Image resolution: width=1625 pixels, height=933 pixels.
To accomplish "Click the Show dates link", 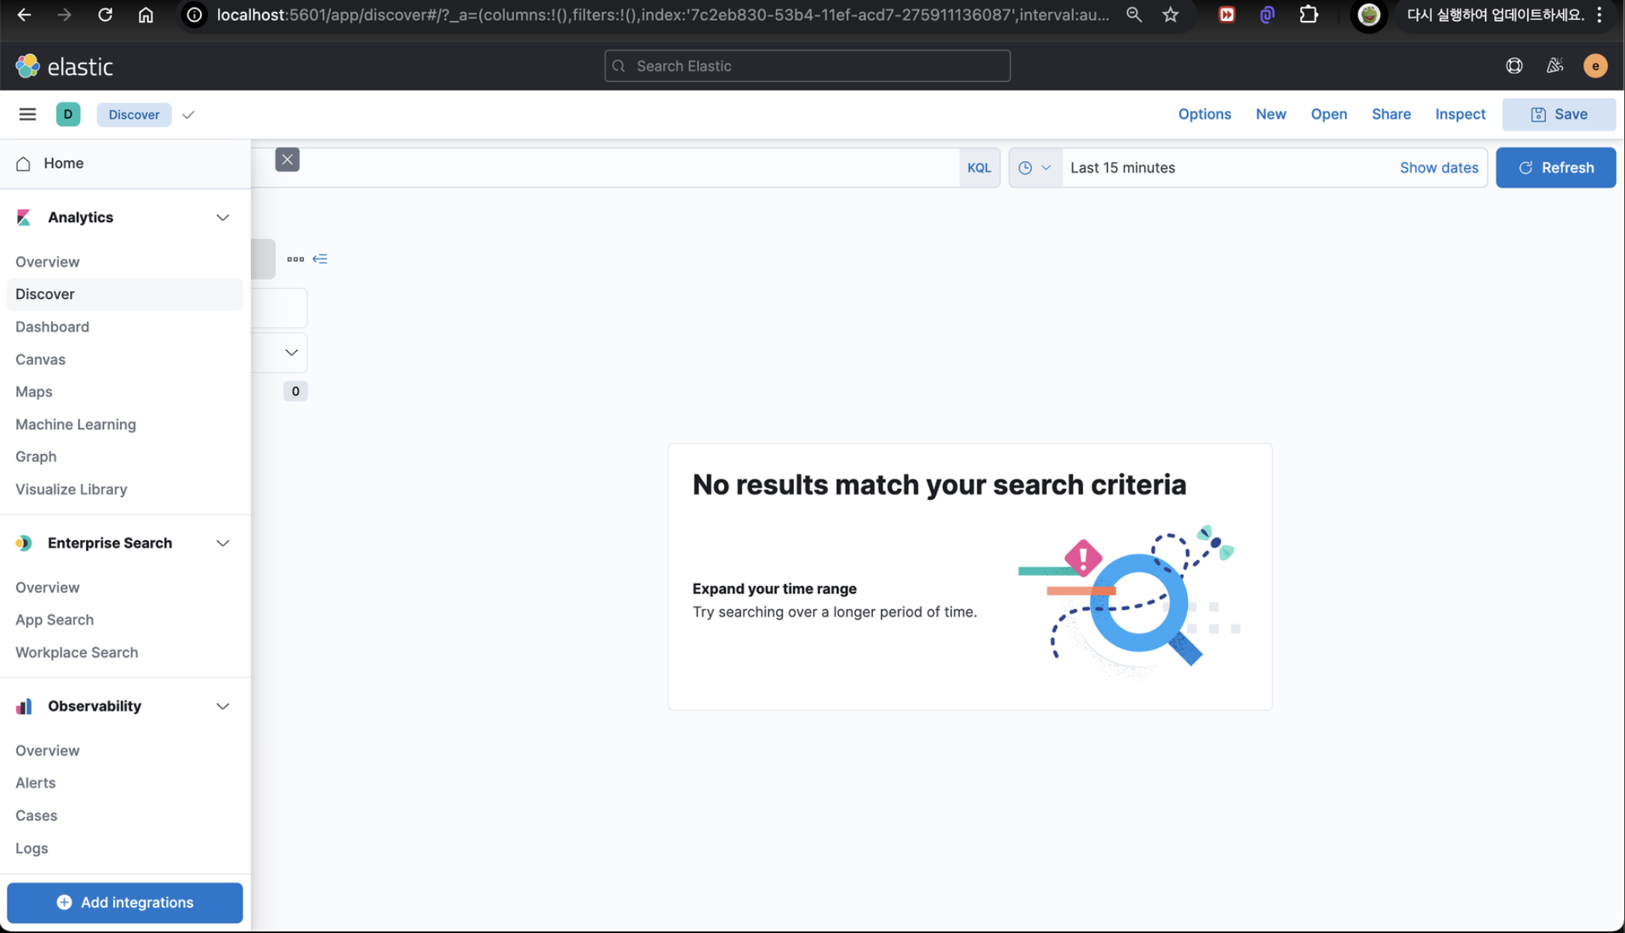I will (1438, 167).
